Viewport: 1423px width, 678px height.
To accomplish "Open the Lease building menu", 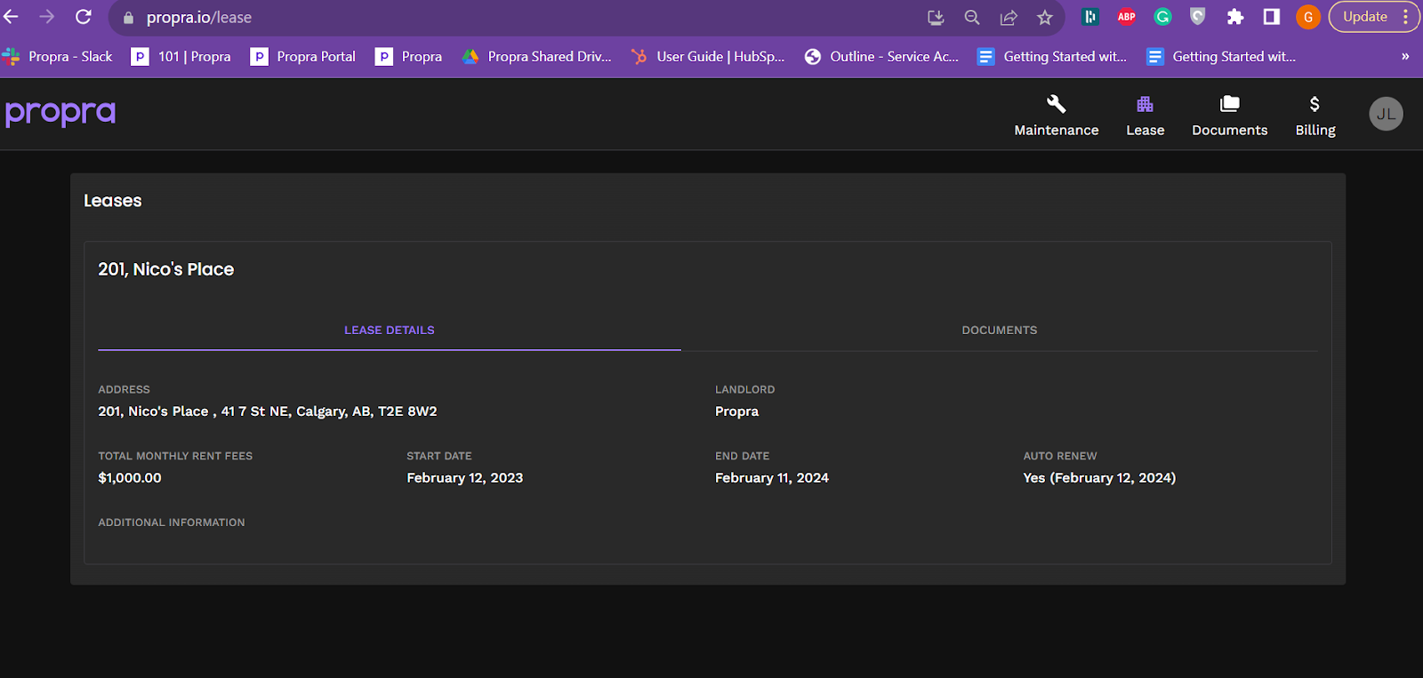I will [1146, 116].
